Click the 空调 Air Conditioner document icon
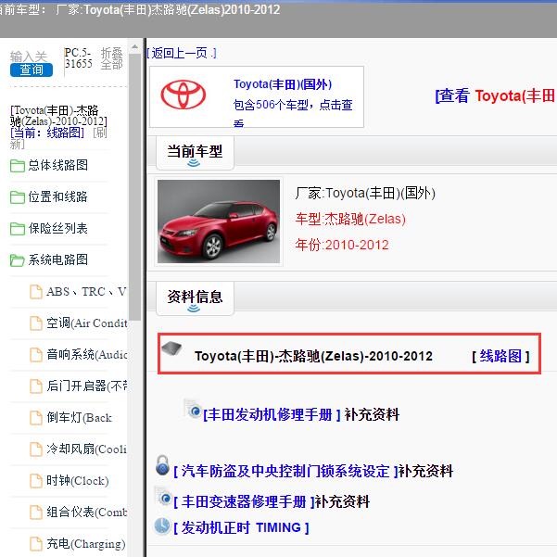 coord(35,323)
